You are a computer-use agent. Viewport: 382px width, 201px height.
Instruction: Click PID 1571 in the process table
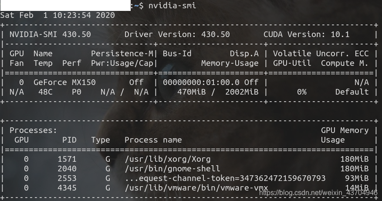point(67,159)
